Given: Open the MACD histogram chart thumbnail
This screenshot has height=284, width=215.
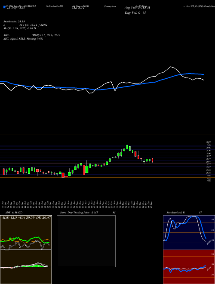Looking at the screenshot, I should pos(26,267).
